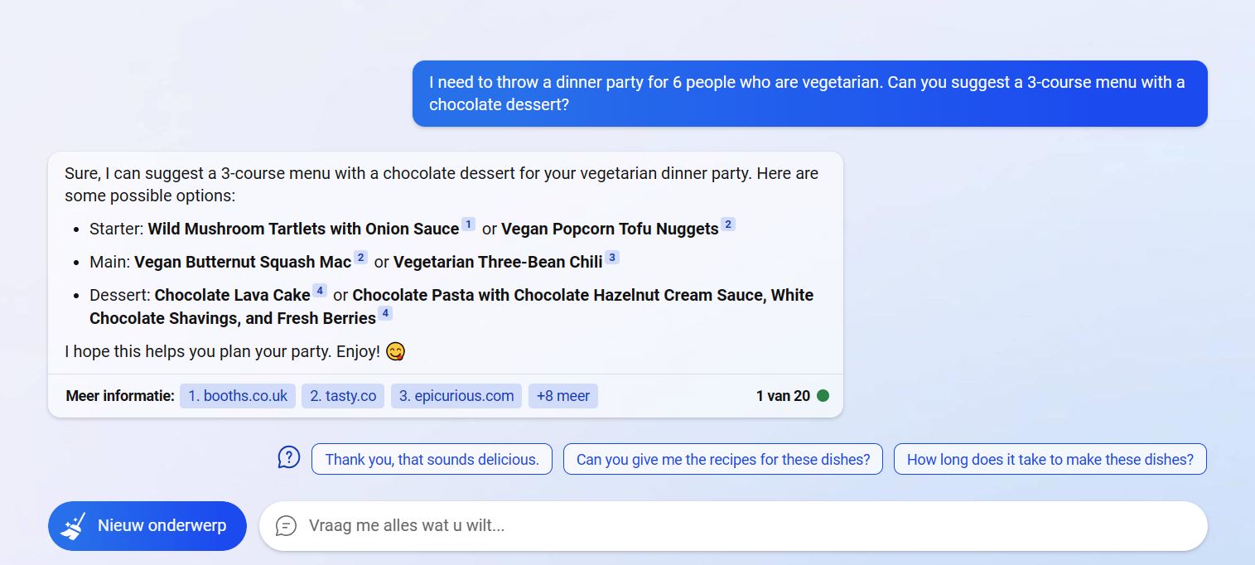Click the broom icon on Nieuw onderwerp
The width and height of the screenshot is (1255, 565).
tap(73, 526)
